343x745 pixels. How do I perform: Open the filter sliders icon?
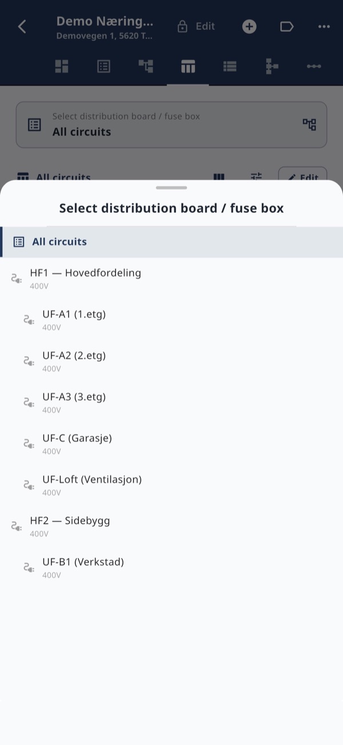(256, 177)
